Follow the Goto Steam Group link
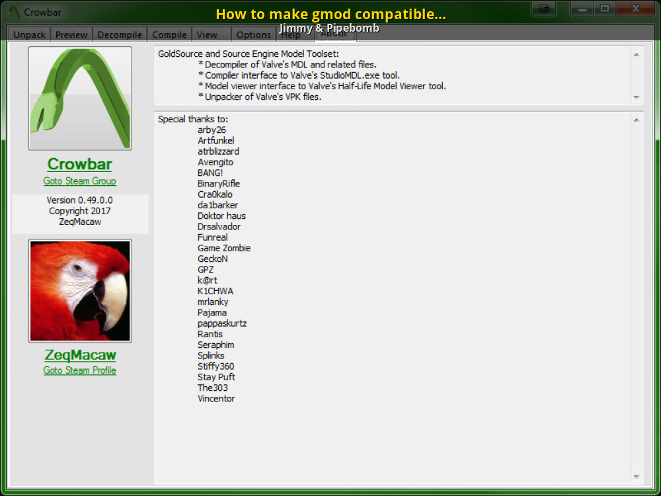 80,181
